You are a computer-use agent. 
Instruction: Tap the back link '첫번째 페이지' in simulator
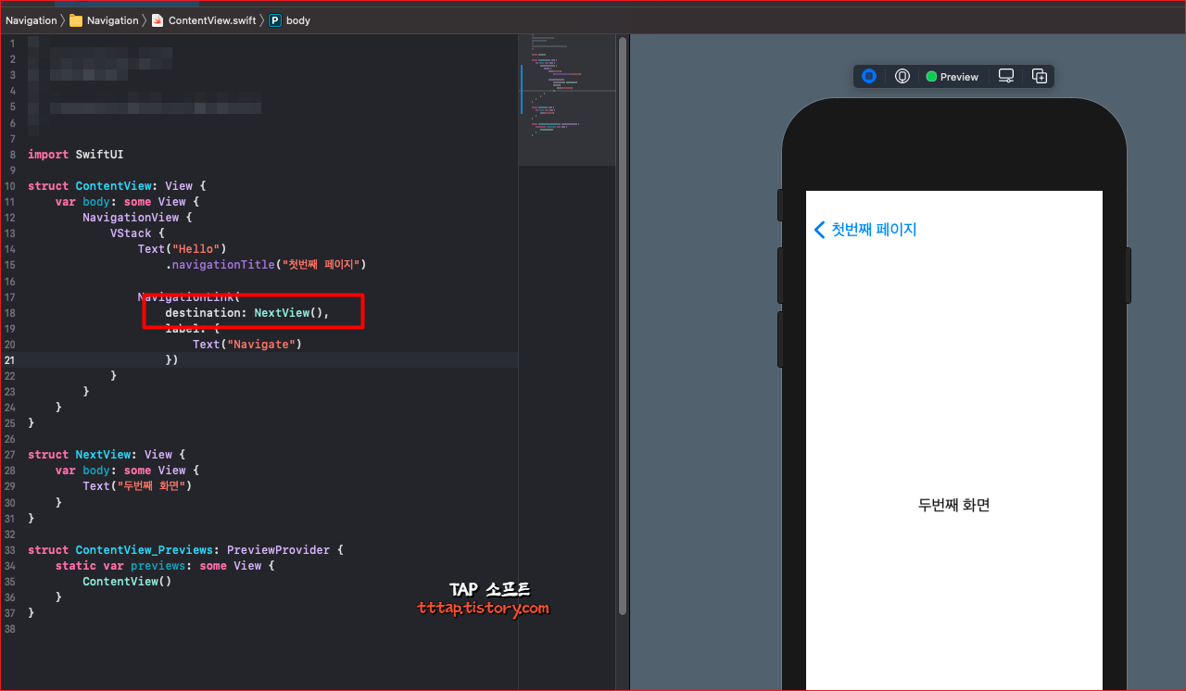tap(874, 230)
